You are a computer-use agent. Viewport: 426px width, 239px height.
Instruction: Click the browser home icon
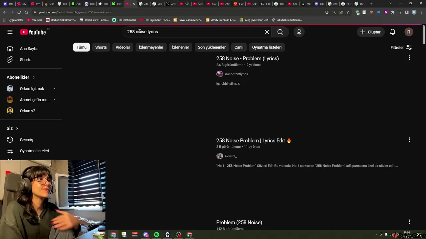pyautogui.click(x=26, y=12)
